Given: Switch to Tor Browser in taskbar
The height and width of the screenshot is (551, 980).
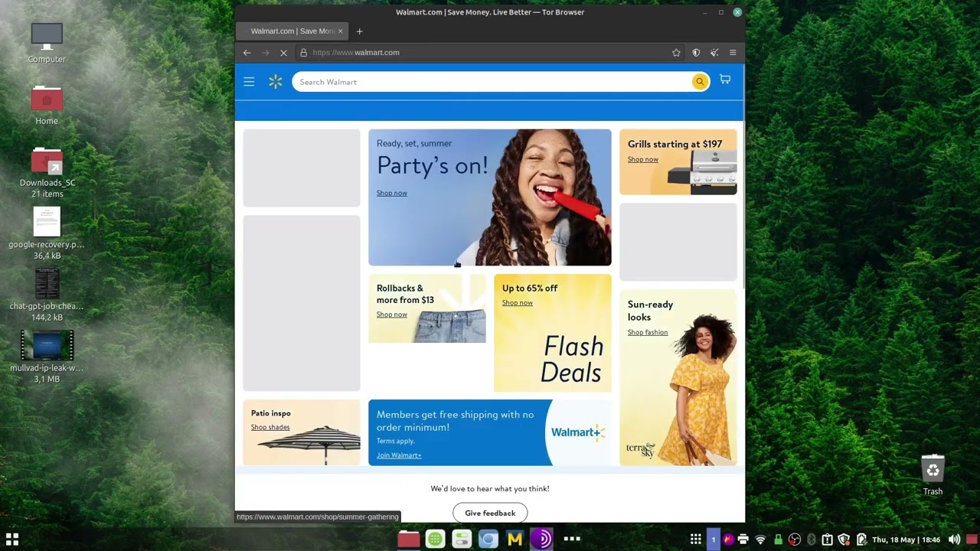Looking at the screenshot, I should pos(541,540).
